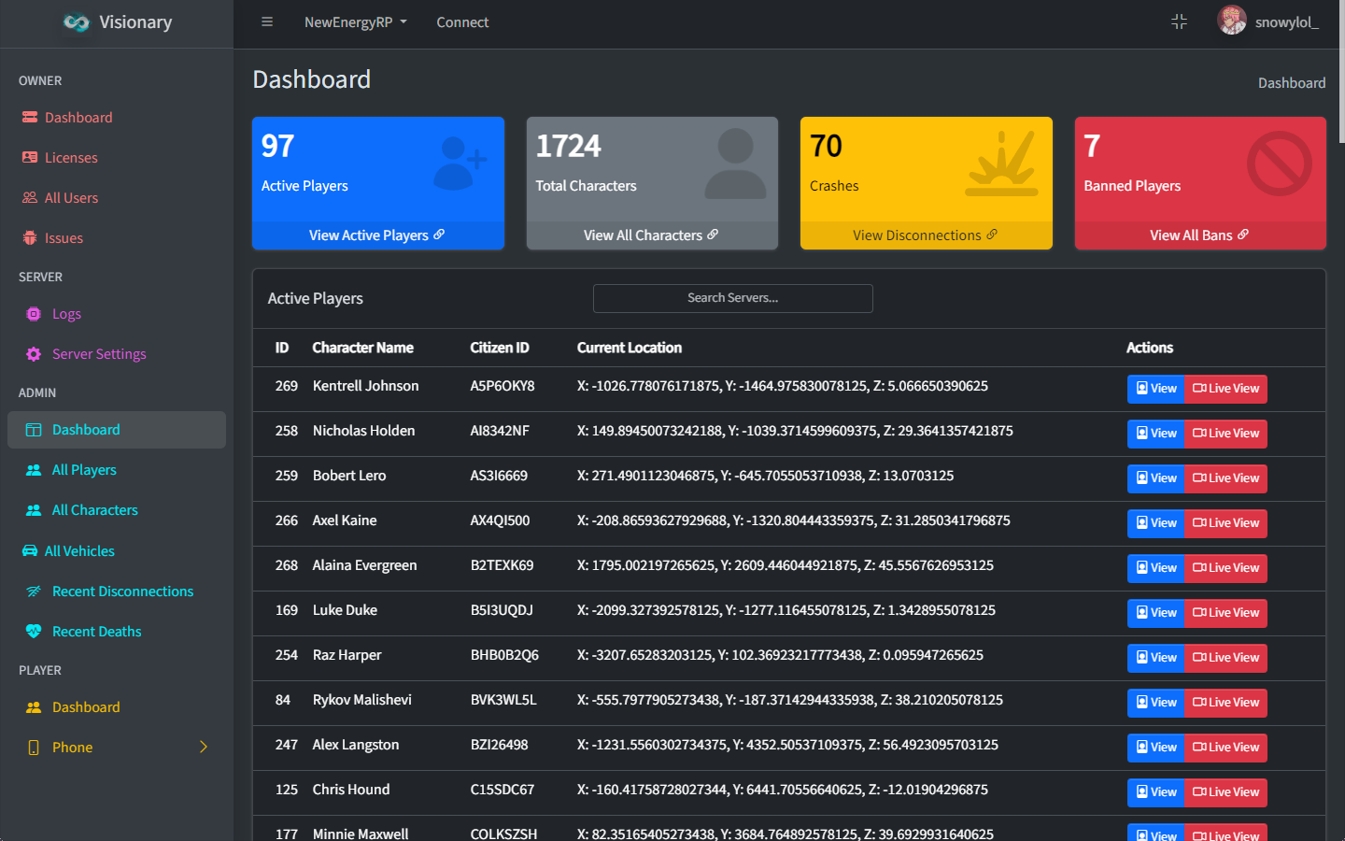1345x841 pixels.
Task: Click the Character Name column header
Action: (362, 348)
